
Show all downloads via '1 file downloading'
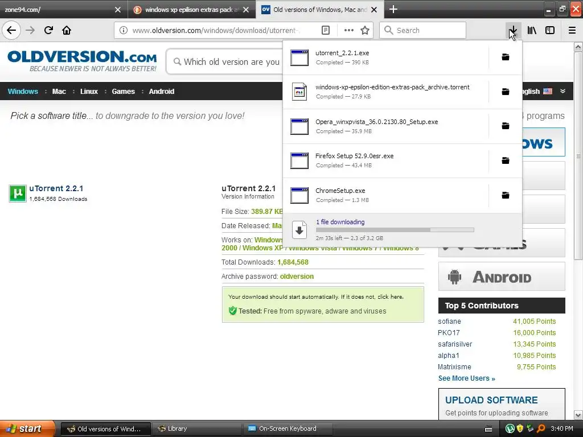point(340,222)
